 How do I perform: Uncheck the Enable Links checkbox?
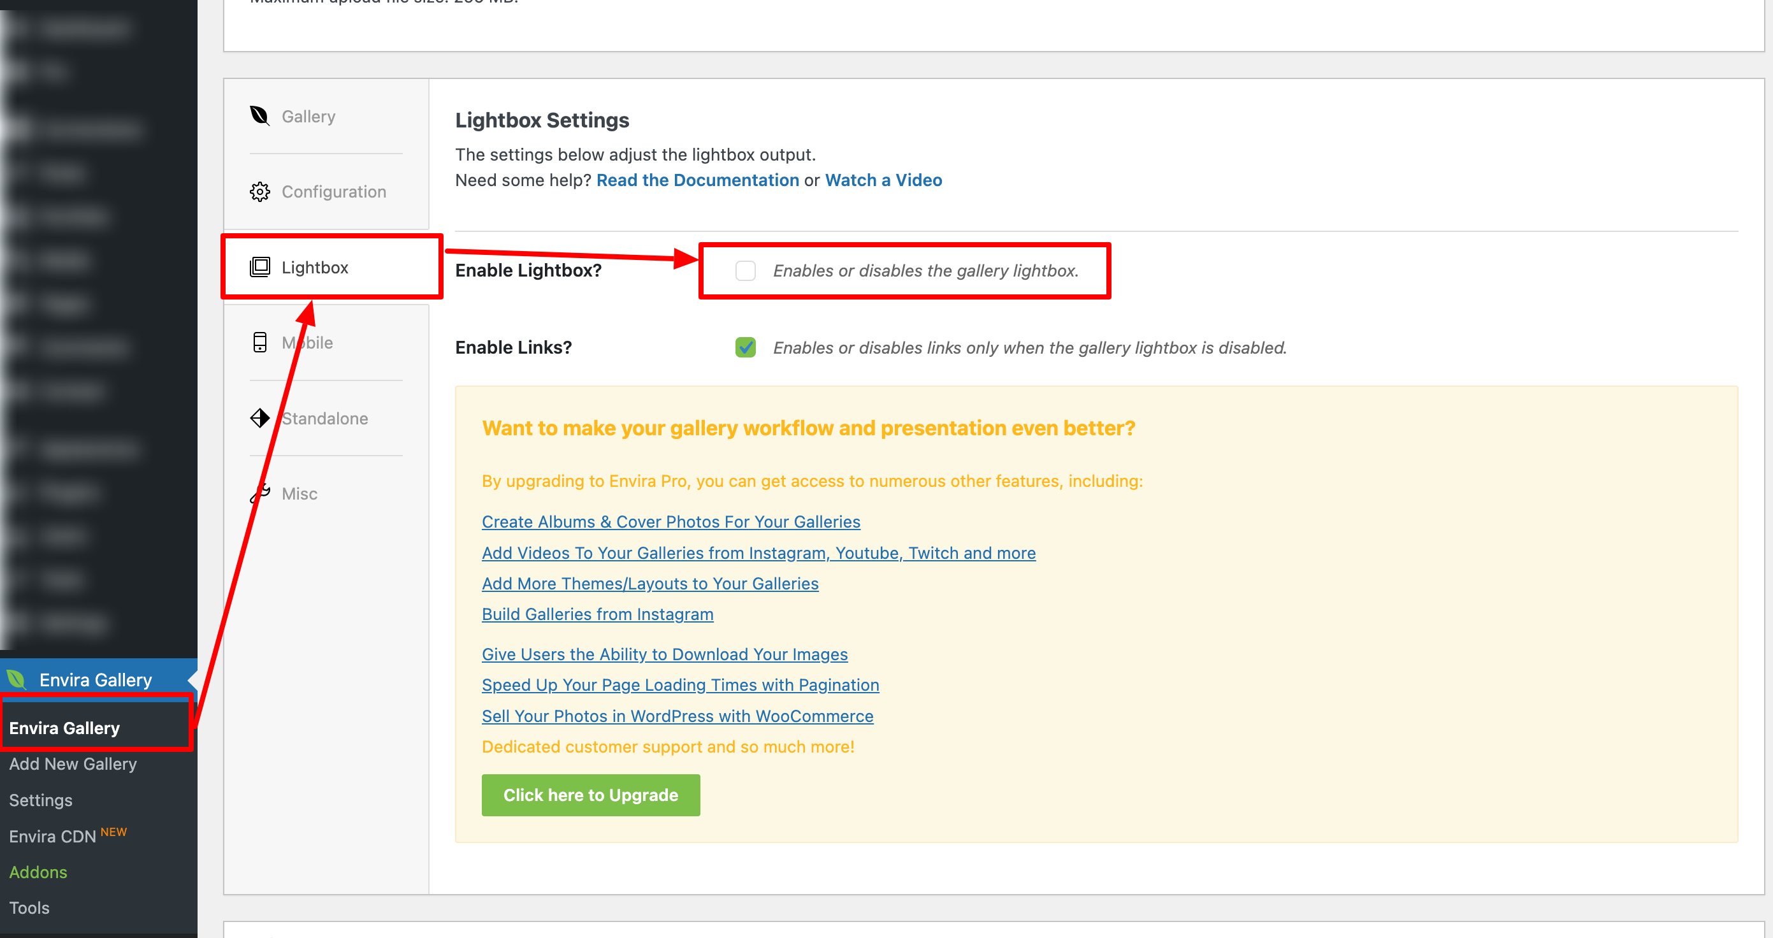746,347
